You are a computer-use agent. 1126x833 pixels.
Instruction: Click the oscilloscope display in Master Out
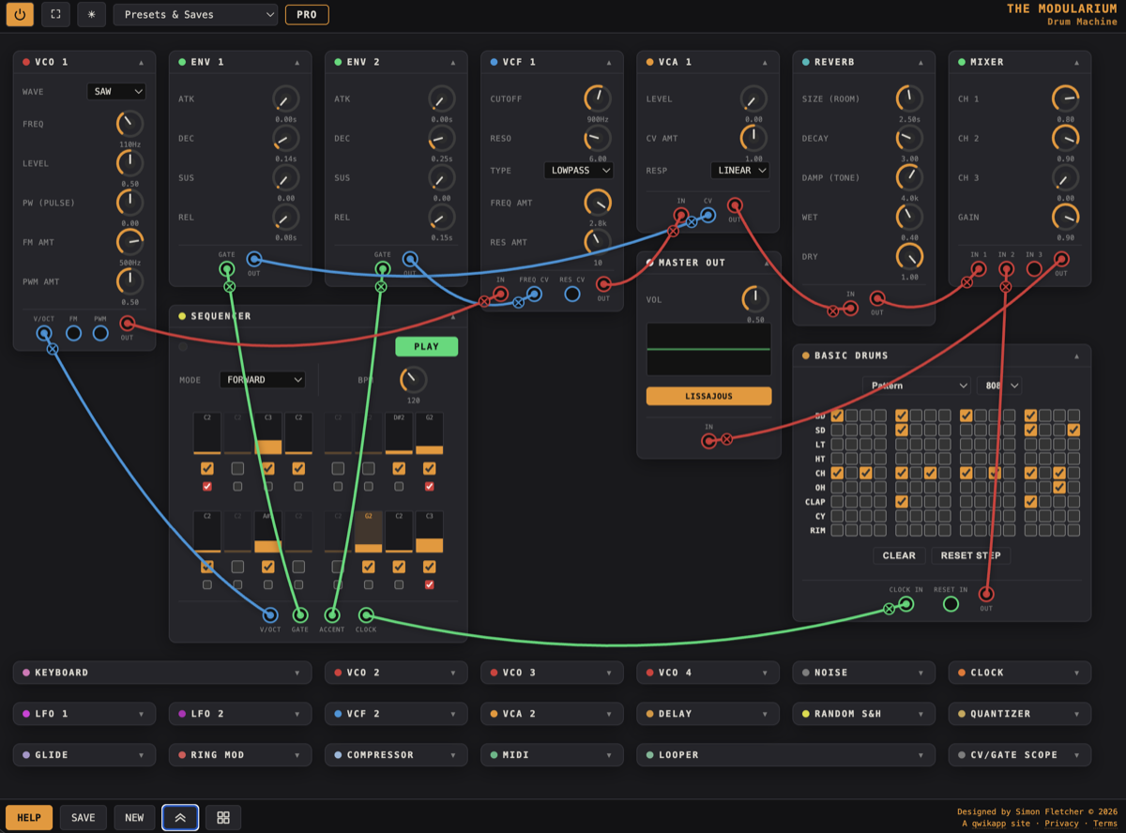point(708,350)
